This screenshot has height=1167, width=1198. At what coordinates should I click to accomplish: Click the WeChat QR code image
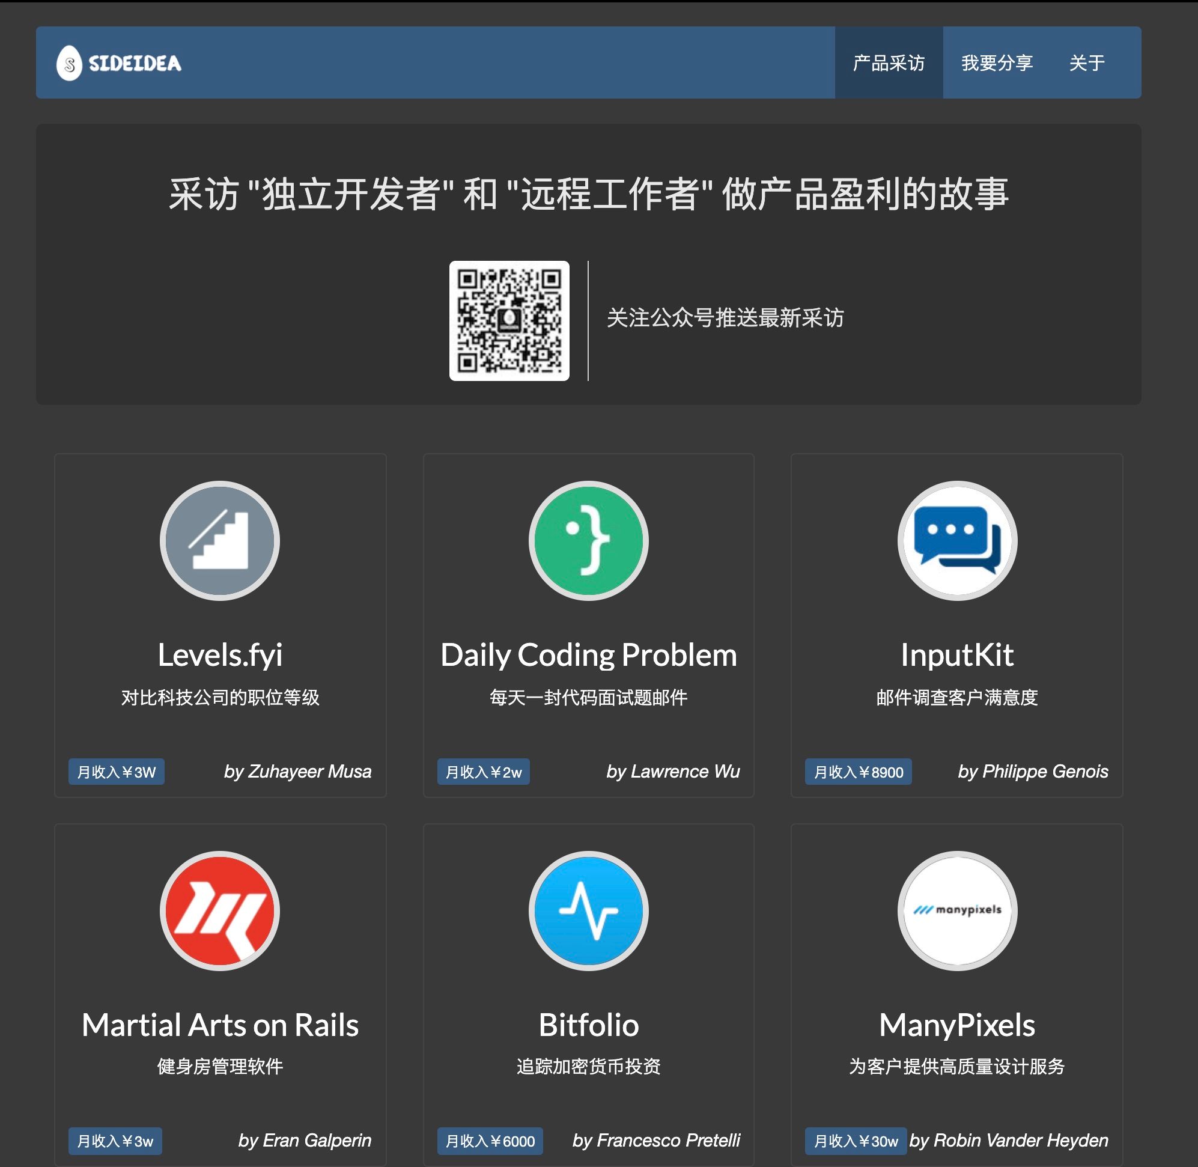[x=509, y=320]
